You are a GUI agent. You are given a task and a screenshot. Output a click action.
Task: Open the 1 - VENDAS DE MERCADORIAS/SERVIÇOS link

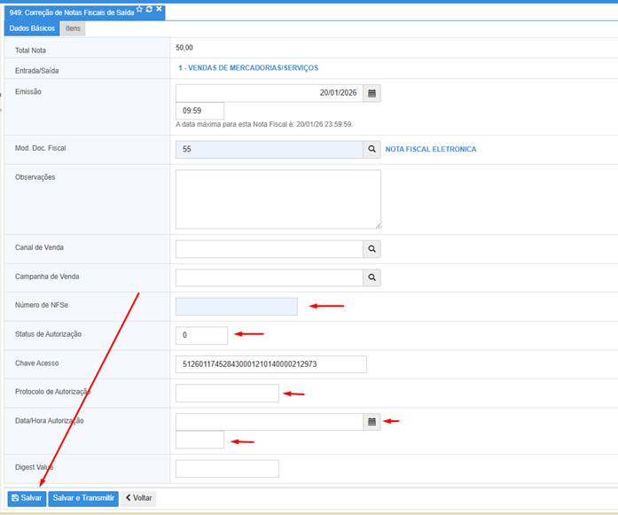pos(248,68)
